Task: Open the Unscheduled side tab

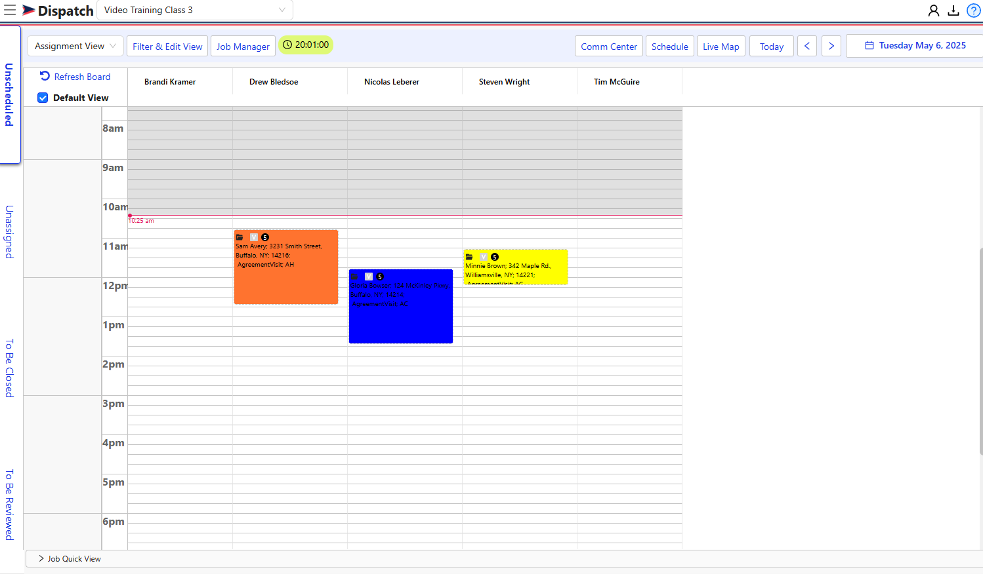Action: click(x=9, y=94)
